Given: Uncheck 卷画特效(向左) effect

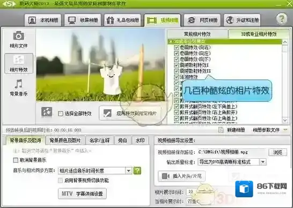Looking at the screenshot, I should [x=176, y=53].
